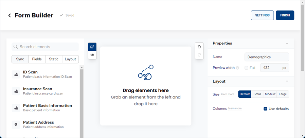The height and width of the screenshot is (138, 305).
Task: Select the ID Scan element icon
Action: click(16, 74)
